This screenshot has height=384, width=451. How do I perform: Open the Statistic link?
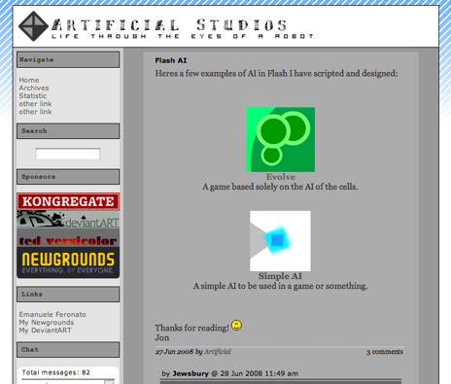tap(33, 96)
